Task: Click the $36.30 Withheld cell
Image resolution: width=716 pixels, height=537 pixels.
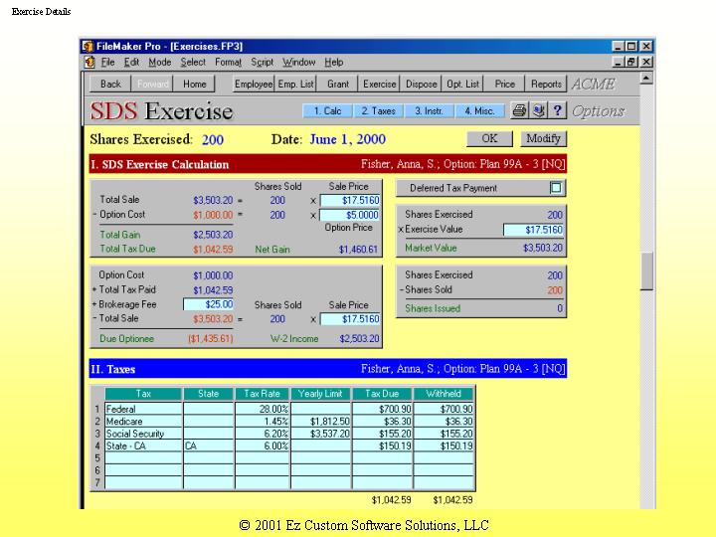Action: coord(444,421)
